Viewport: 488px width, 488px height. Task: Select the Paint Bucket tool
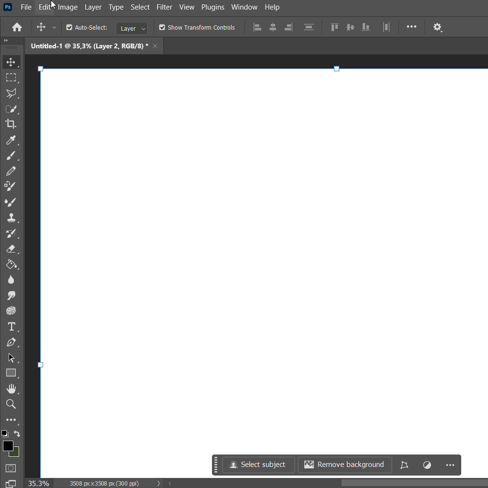11,265
